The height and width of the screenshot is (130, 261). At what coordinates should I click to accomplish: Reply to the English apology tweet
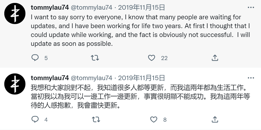[x=35, y=58]
